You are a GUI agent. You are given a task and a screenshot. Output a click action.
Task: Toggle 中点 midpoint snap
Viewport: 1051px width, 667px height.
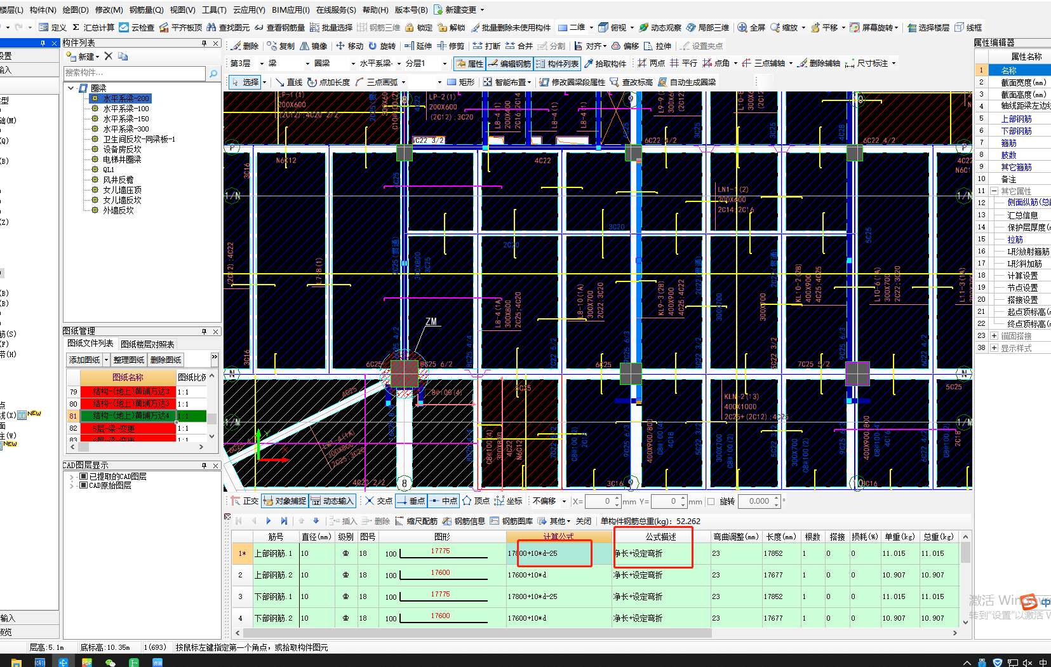point(443,501)
